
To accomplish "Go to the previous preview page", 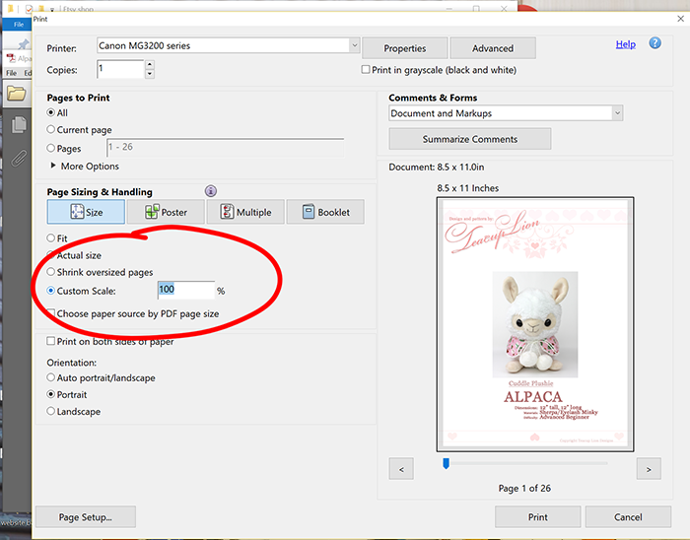I will pyautogui.click(x=401, y=469).
